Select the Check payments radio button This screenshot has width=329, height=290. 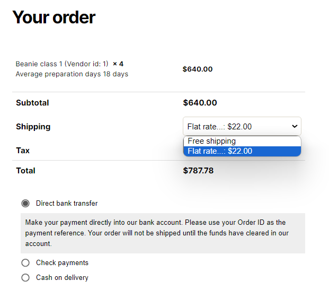click(x=25, y=263)
